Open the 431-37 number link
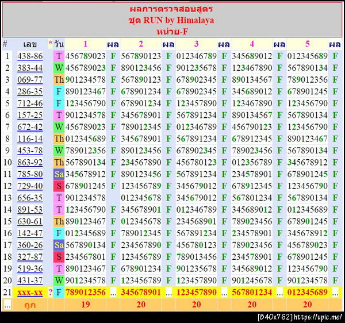Image resolution: width=345 pixels, height=323 pixels. pos(30,281)
